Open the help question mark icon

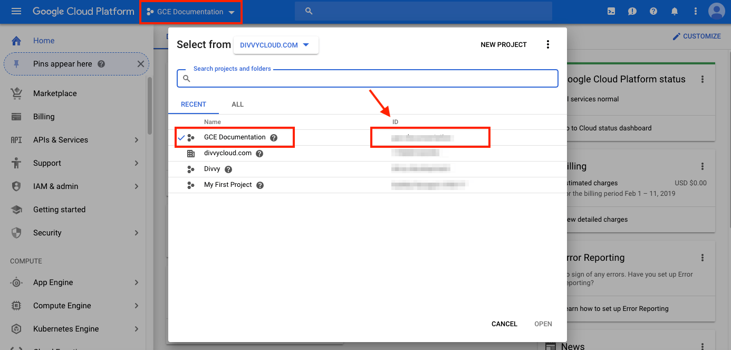click(653, 11)
